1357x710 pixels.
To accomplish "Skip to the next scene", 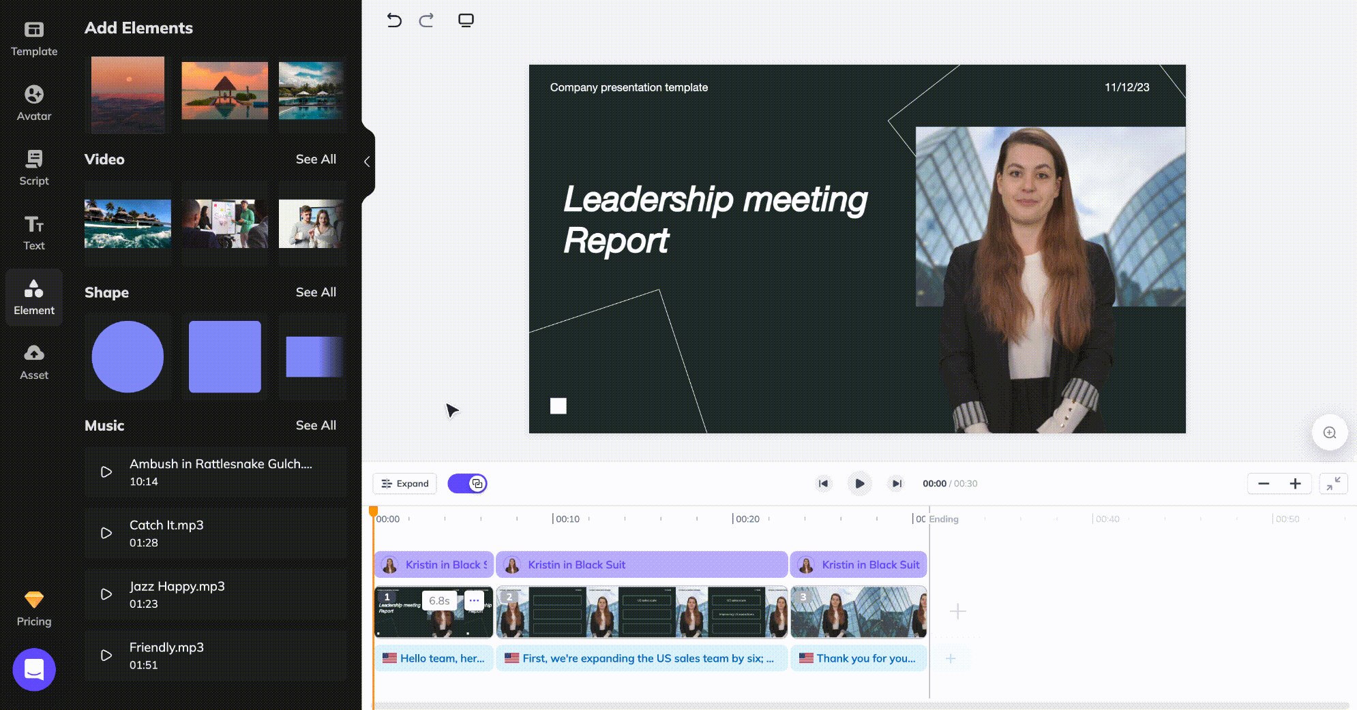I will click(x=896, y=484).
